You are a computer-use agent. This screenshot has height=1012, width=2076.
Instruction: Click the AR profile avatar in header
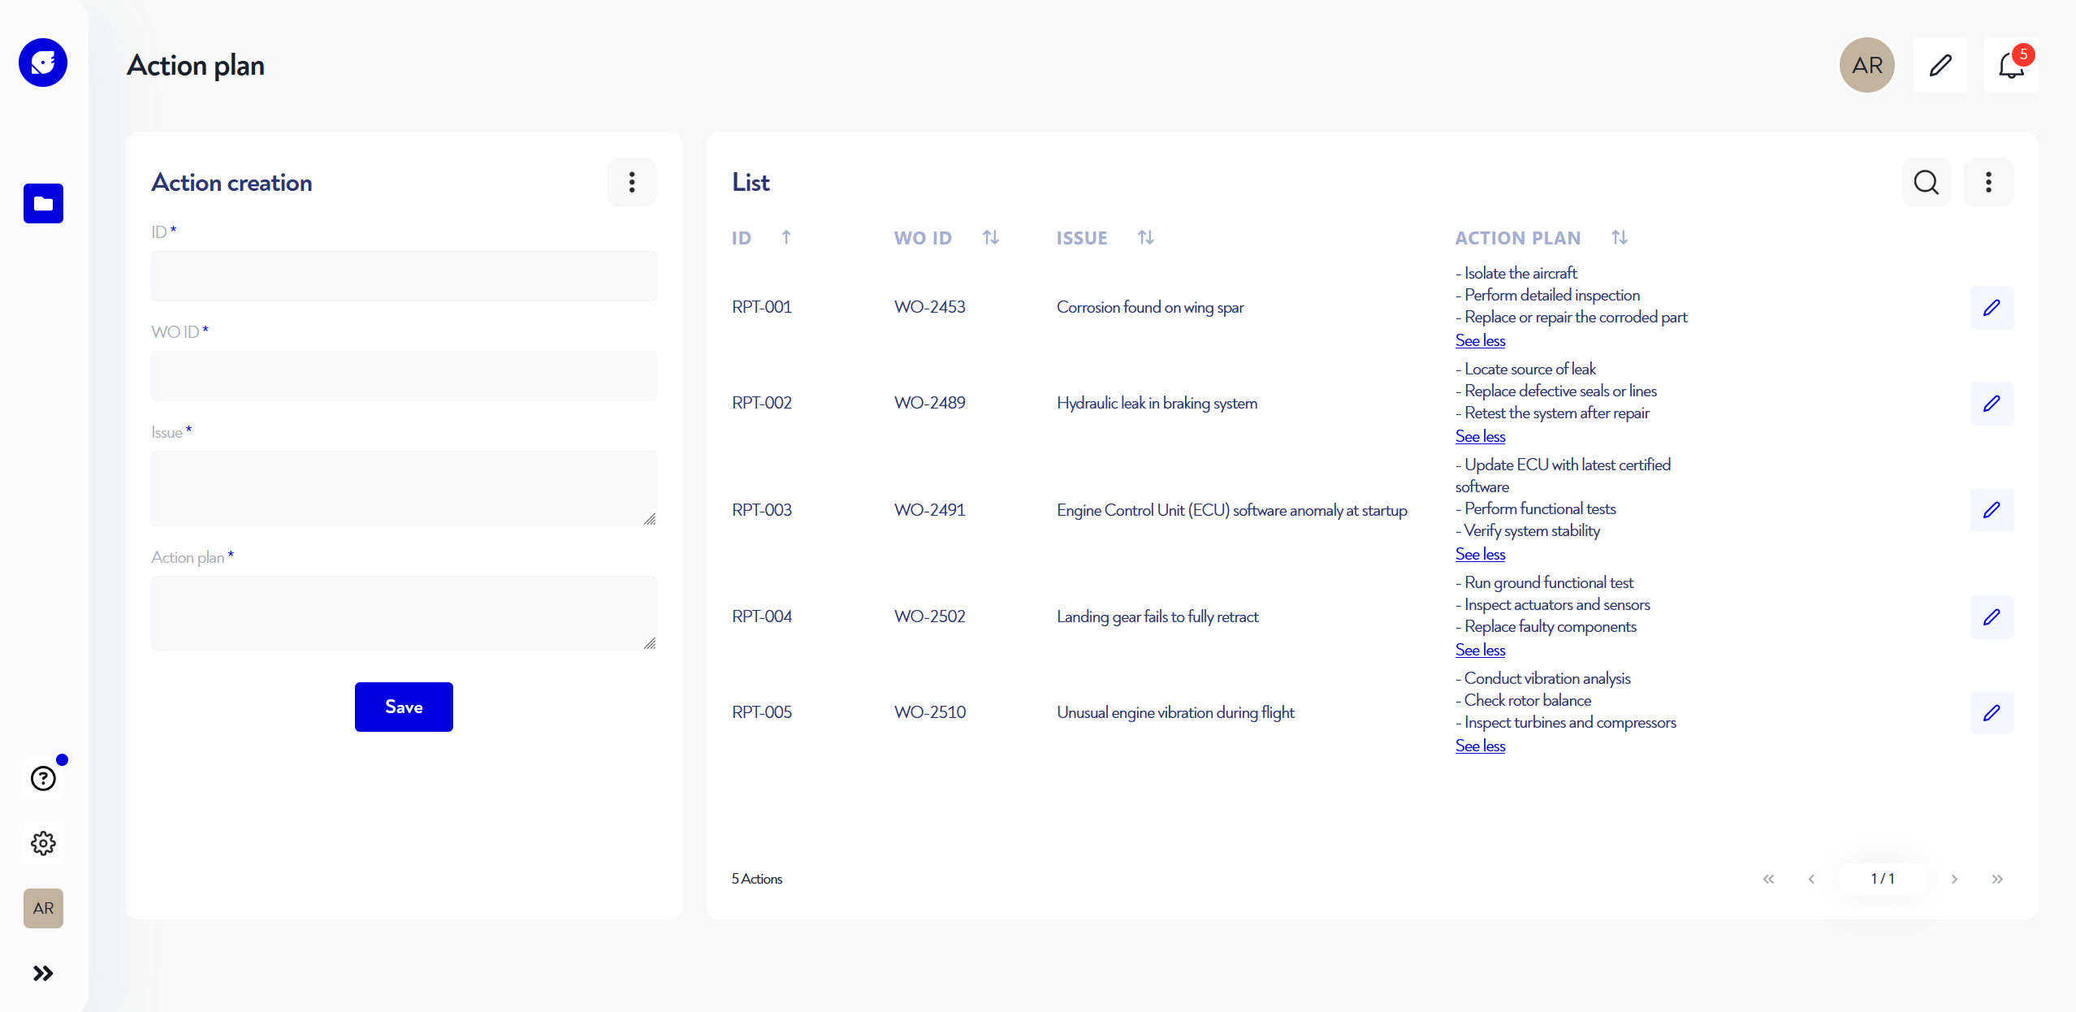point(1867,65)
